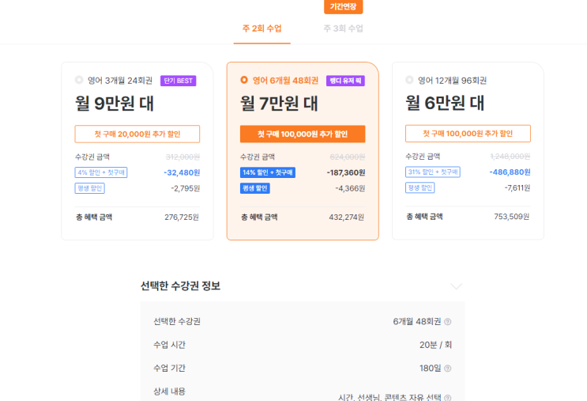Click 첫 구매 20,000원 추가 할인 button

137,134
